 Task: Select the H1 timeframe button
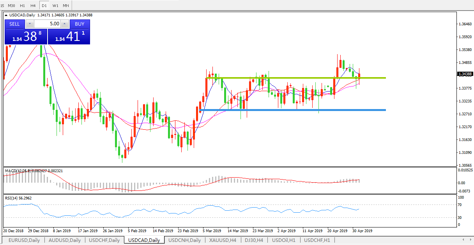point(22,5)
